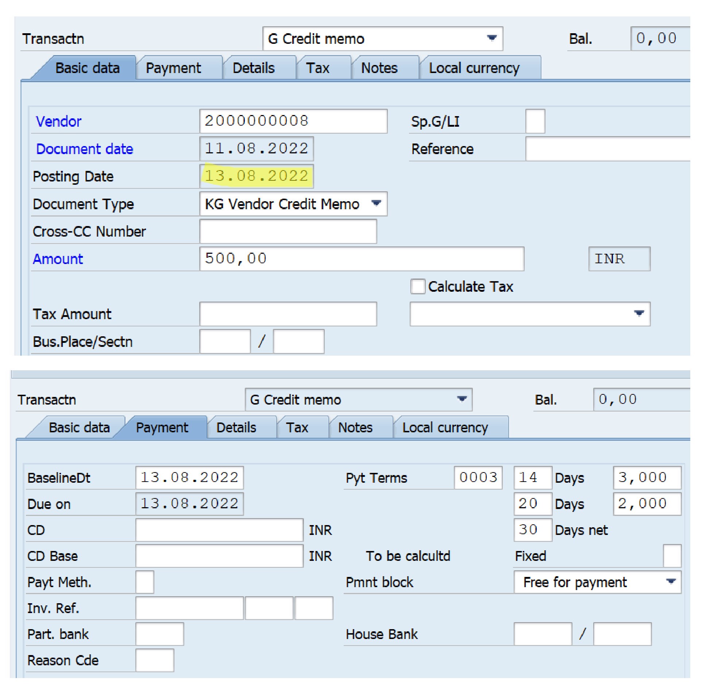The height and width of the screenshot is (685, 714).
Task: Open the top Transactn Credit memo dropdown
Action: pyautogui.click(x=492, y=38)
